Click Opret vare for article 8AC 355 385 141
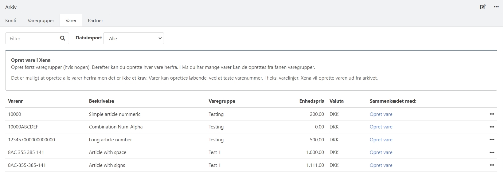This screenshot has width=504, height=173. click(x=381, y=152)
